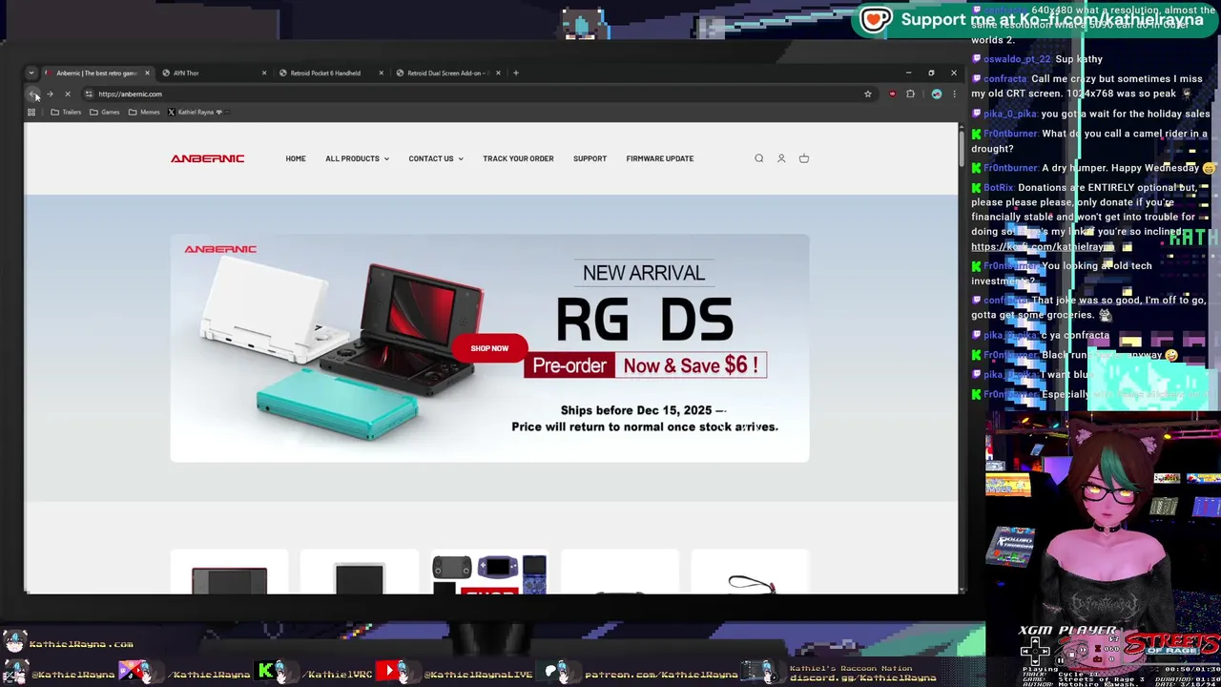
Task: Open a new browser tab
Action: pos(516,73)
